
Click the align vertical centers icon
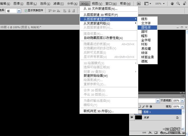pyautogui.click(x=54, y=11)
